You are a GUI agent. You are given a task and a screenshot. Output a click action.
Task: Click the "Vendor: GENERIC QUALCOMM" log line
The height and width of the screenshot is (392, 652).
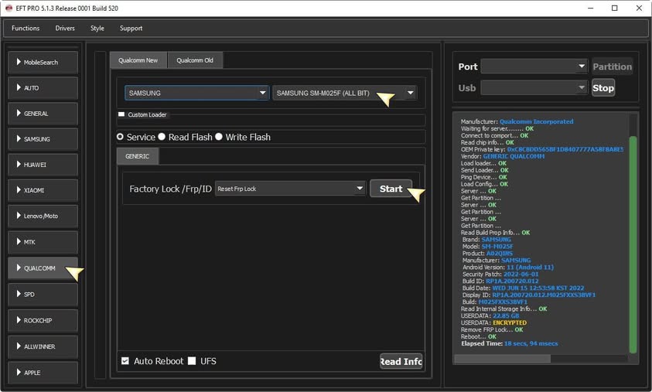click(502, 156)
